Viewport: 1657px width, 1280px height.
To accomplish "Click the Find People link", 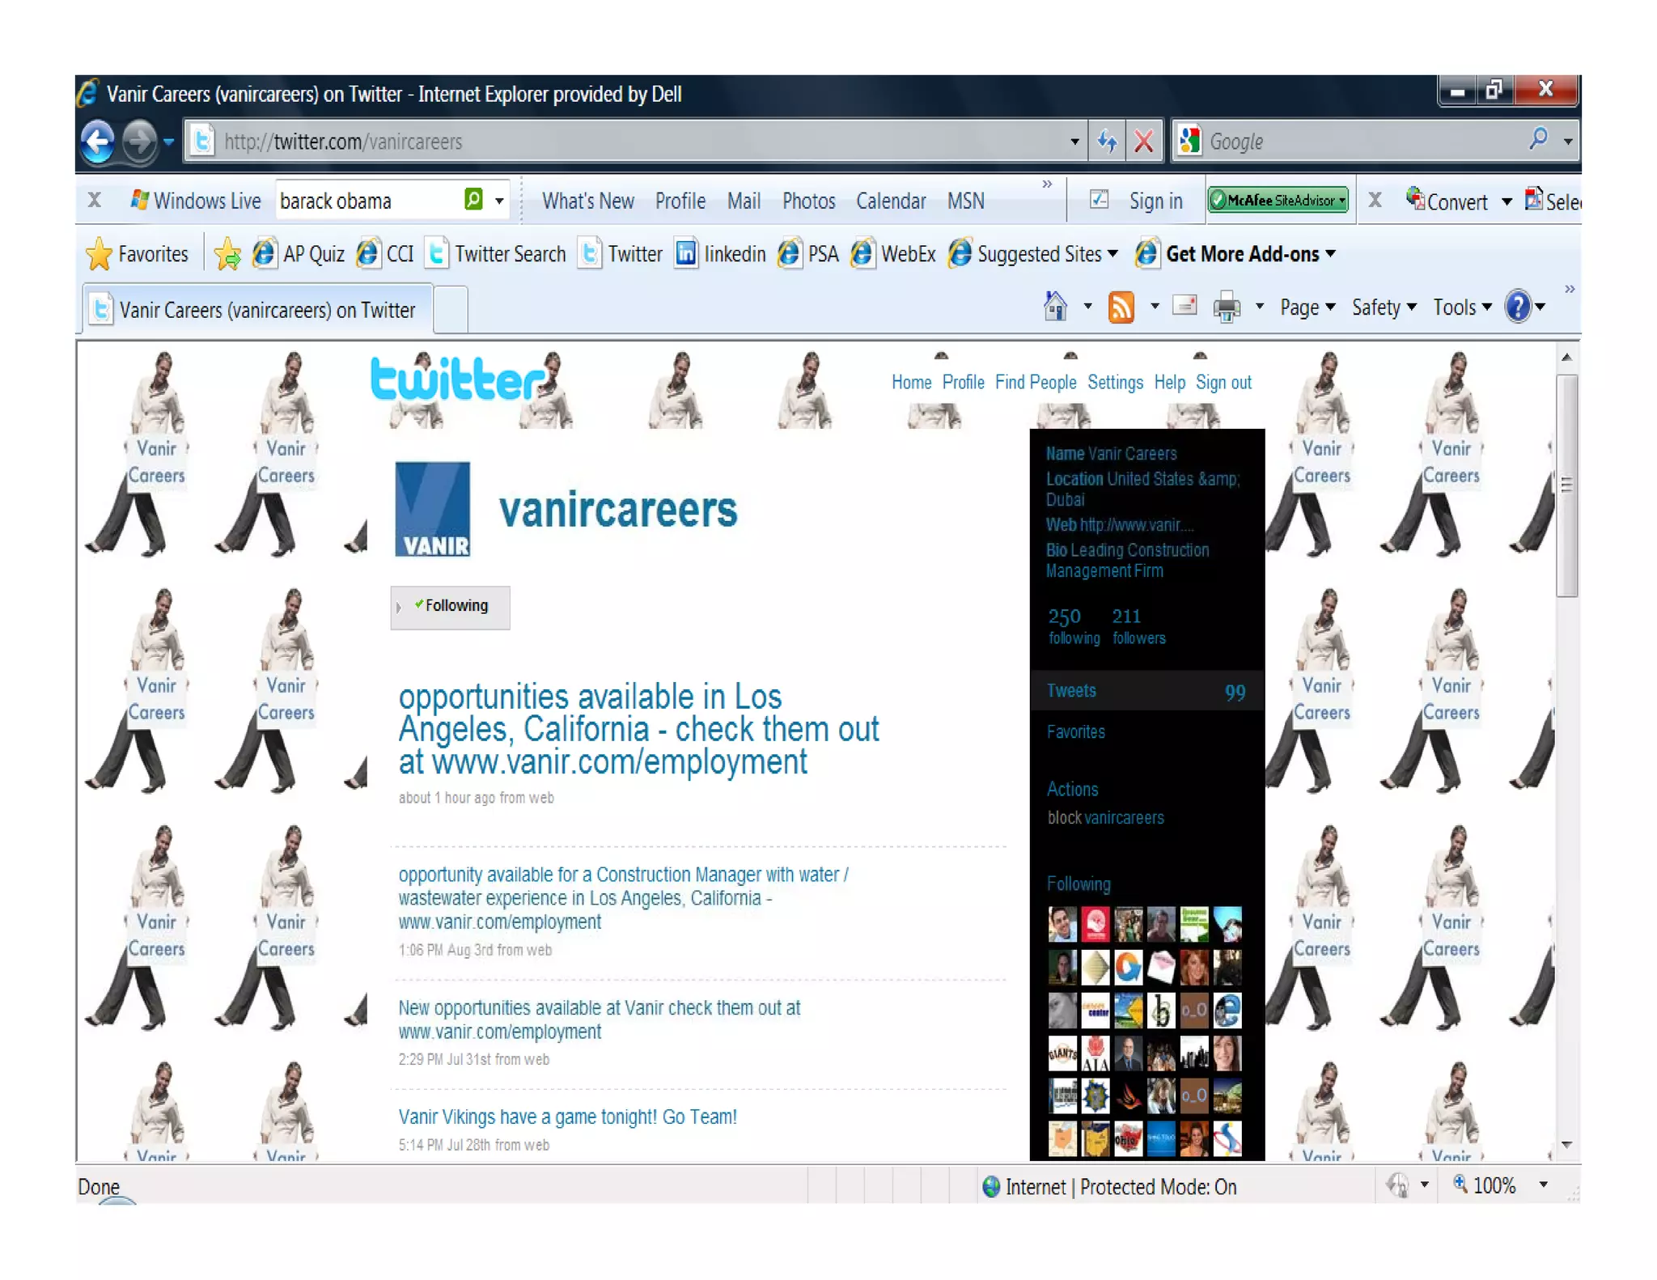I will [1035, 382].
